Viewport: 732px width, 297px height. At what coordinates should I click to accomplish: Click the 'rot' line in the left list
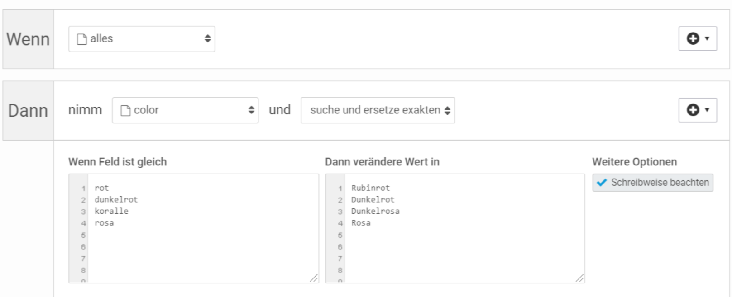[x=102, y=188]
